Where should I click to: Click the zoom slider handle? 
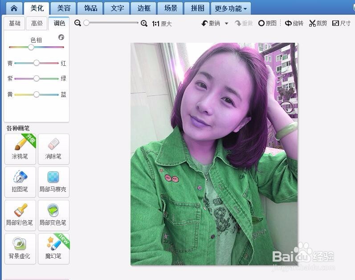[x=86, y=23]
